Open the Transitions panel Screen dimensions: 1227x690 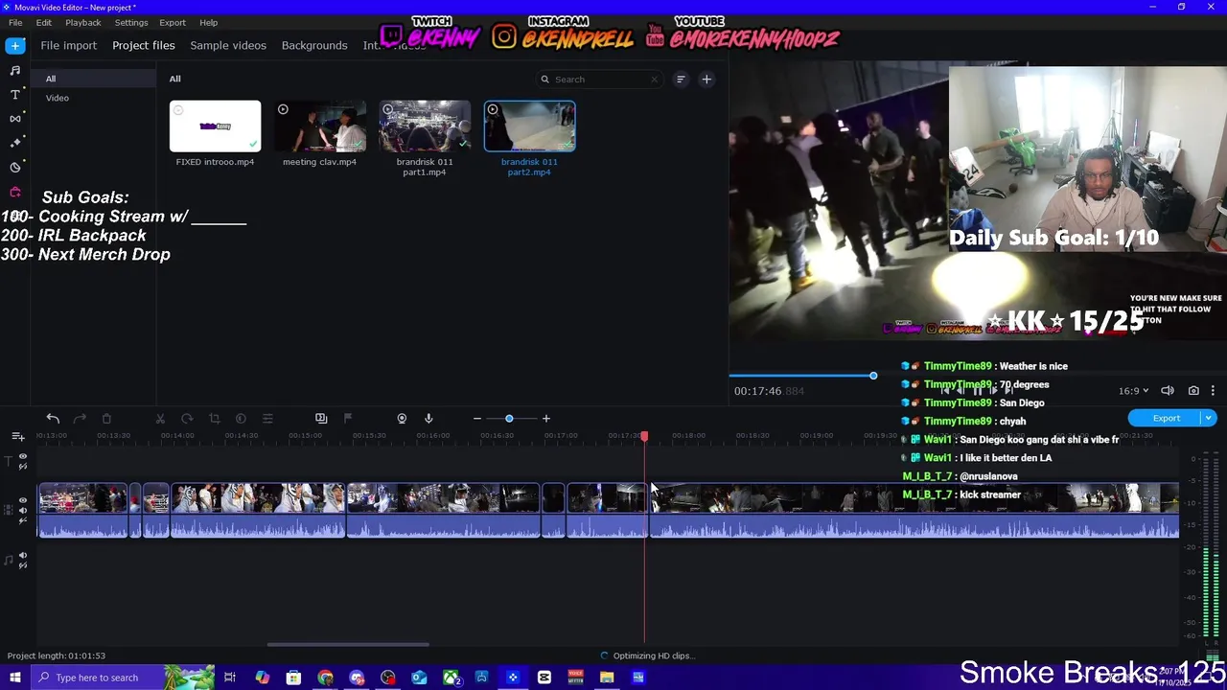tap(15, 118)
